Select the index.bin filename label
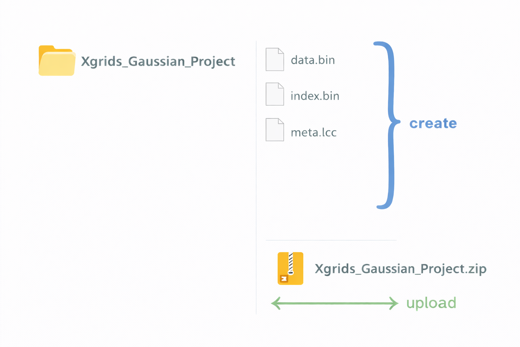The width and height of the screenshot is (520, 347). click(315, 96)
